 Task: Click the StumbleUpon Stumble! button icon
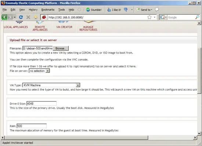88,10
